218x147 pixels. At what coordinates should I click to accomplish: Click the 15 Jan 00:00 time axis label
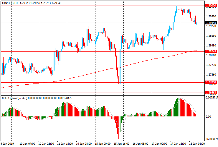tap(103, 143)
